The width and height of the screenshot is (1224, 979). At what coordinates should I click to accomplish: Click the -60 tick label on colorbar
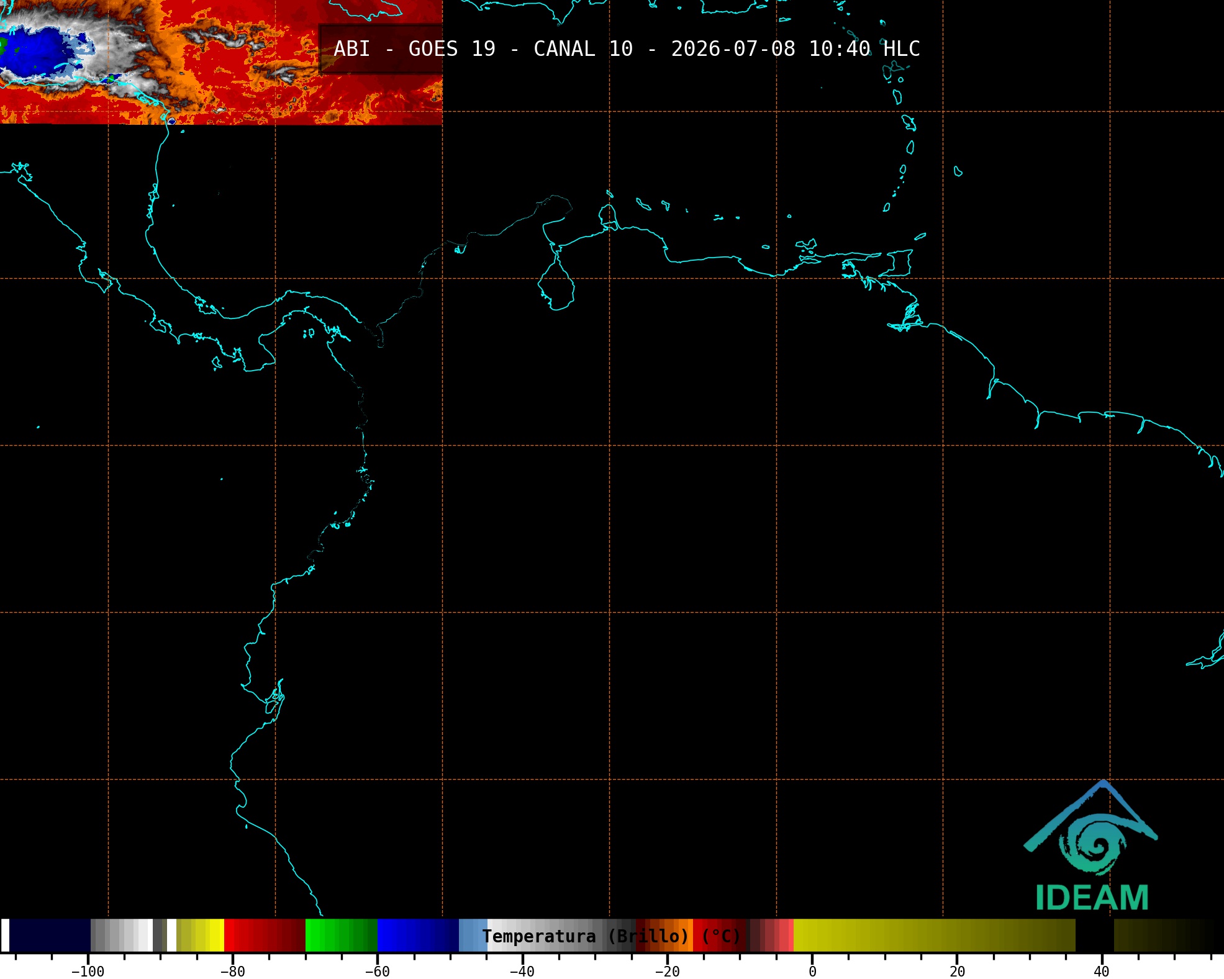(377, 972)
